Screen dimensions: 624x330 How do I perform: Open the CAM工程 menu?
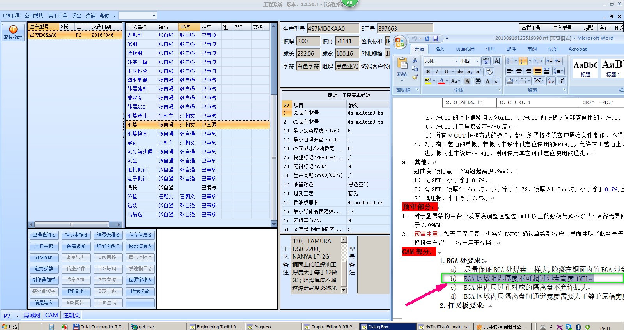11,16
